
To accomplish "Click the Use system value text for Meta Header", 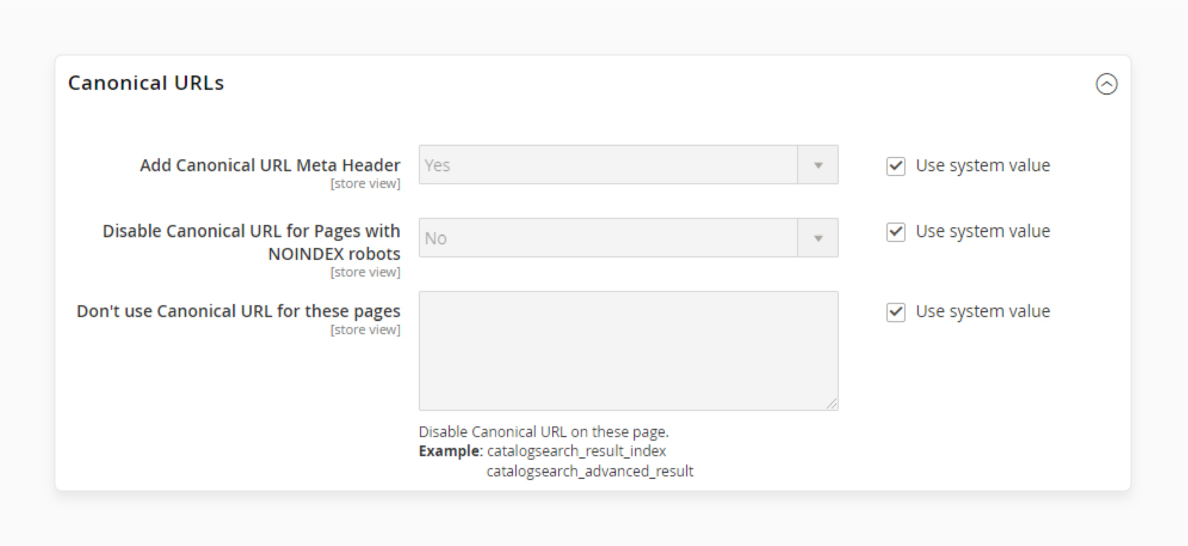I will (982, 166).
